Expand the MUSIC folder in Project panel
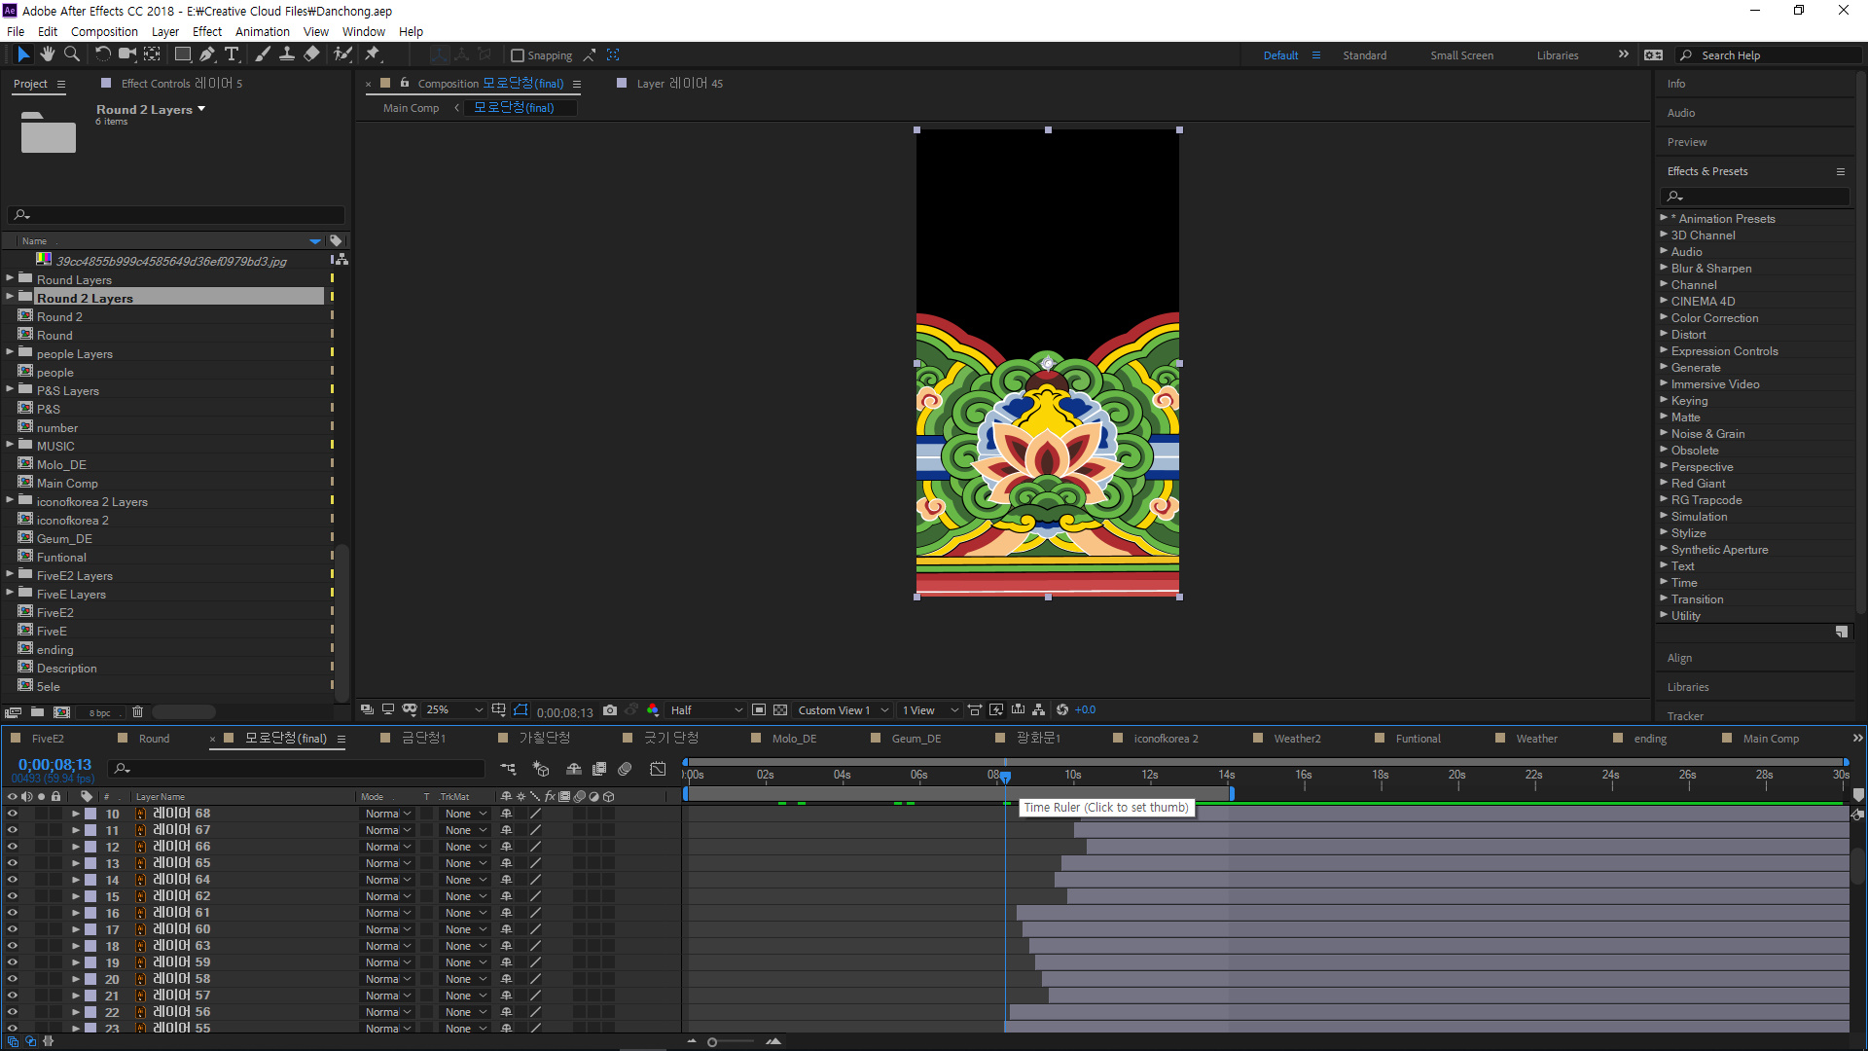Viewport: 1868px width, 1051px height. click(x=10, y=446)
